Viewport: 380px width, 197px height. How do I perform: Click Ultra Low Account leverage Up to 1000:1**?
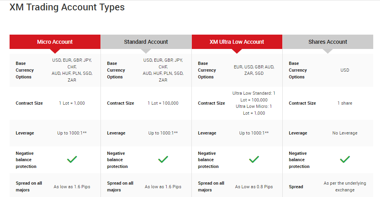click(x=254, y=133)
